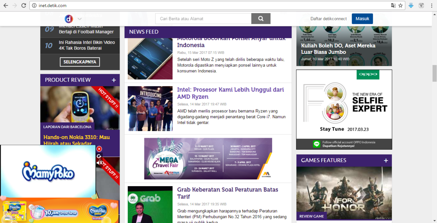This screenshot has height=223, width=437.
Task: Click the address bar URL inet.detik.com
Action: point(53,5)
